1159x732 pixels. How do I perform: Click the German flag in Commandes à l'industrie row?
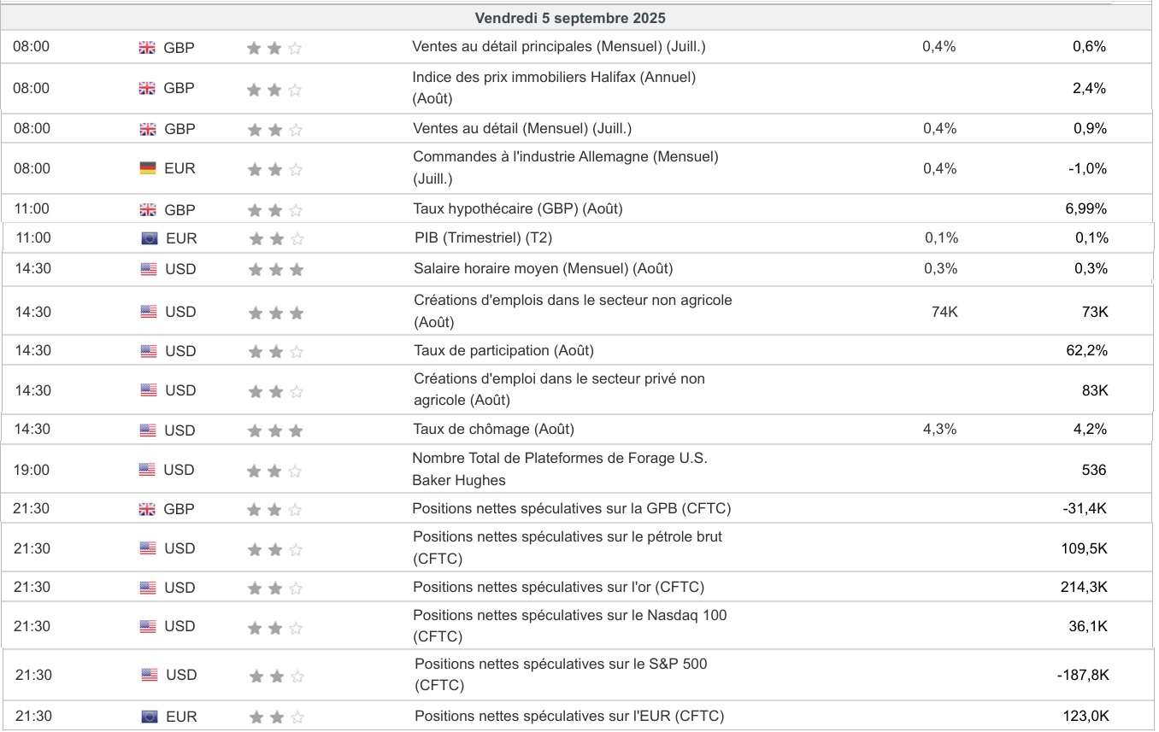click(148, 168)
